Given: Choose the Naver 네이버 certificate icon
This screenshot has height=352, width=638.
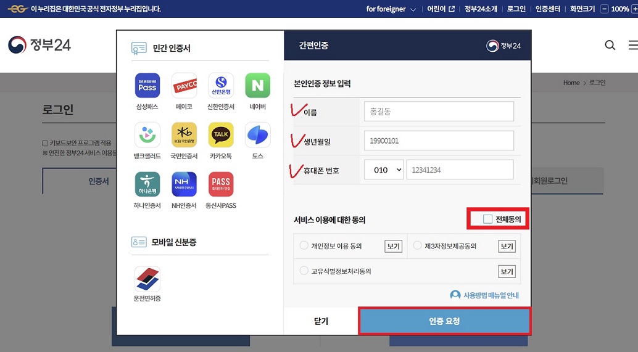Looking at the screenshot, I should 257,85.
